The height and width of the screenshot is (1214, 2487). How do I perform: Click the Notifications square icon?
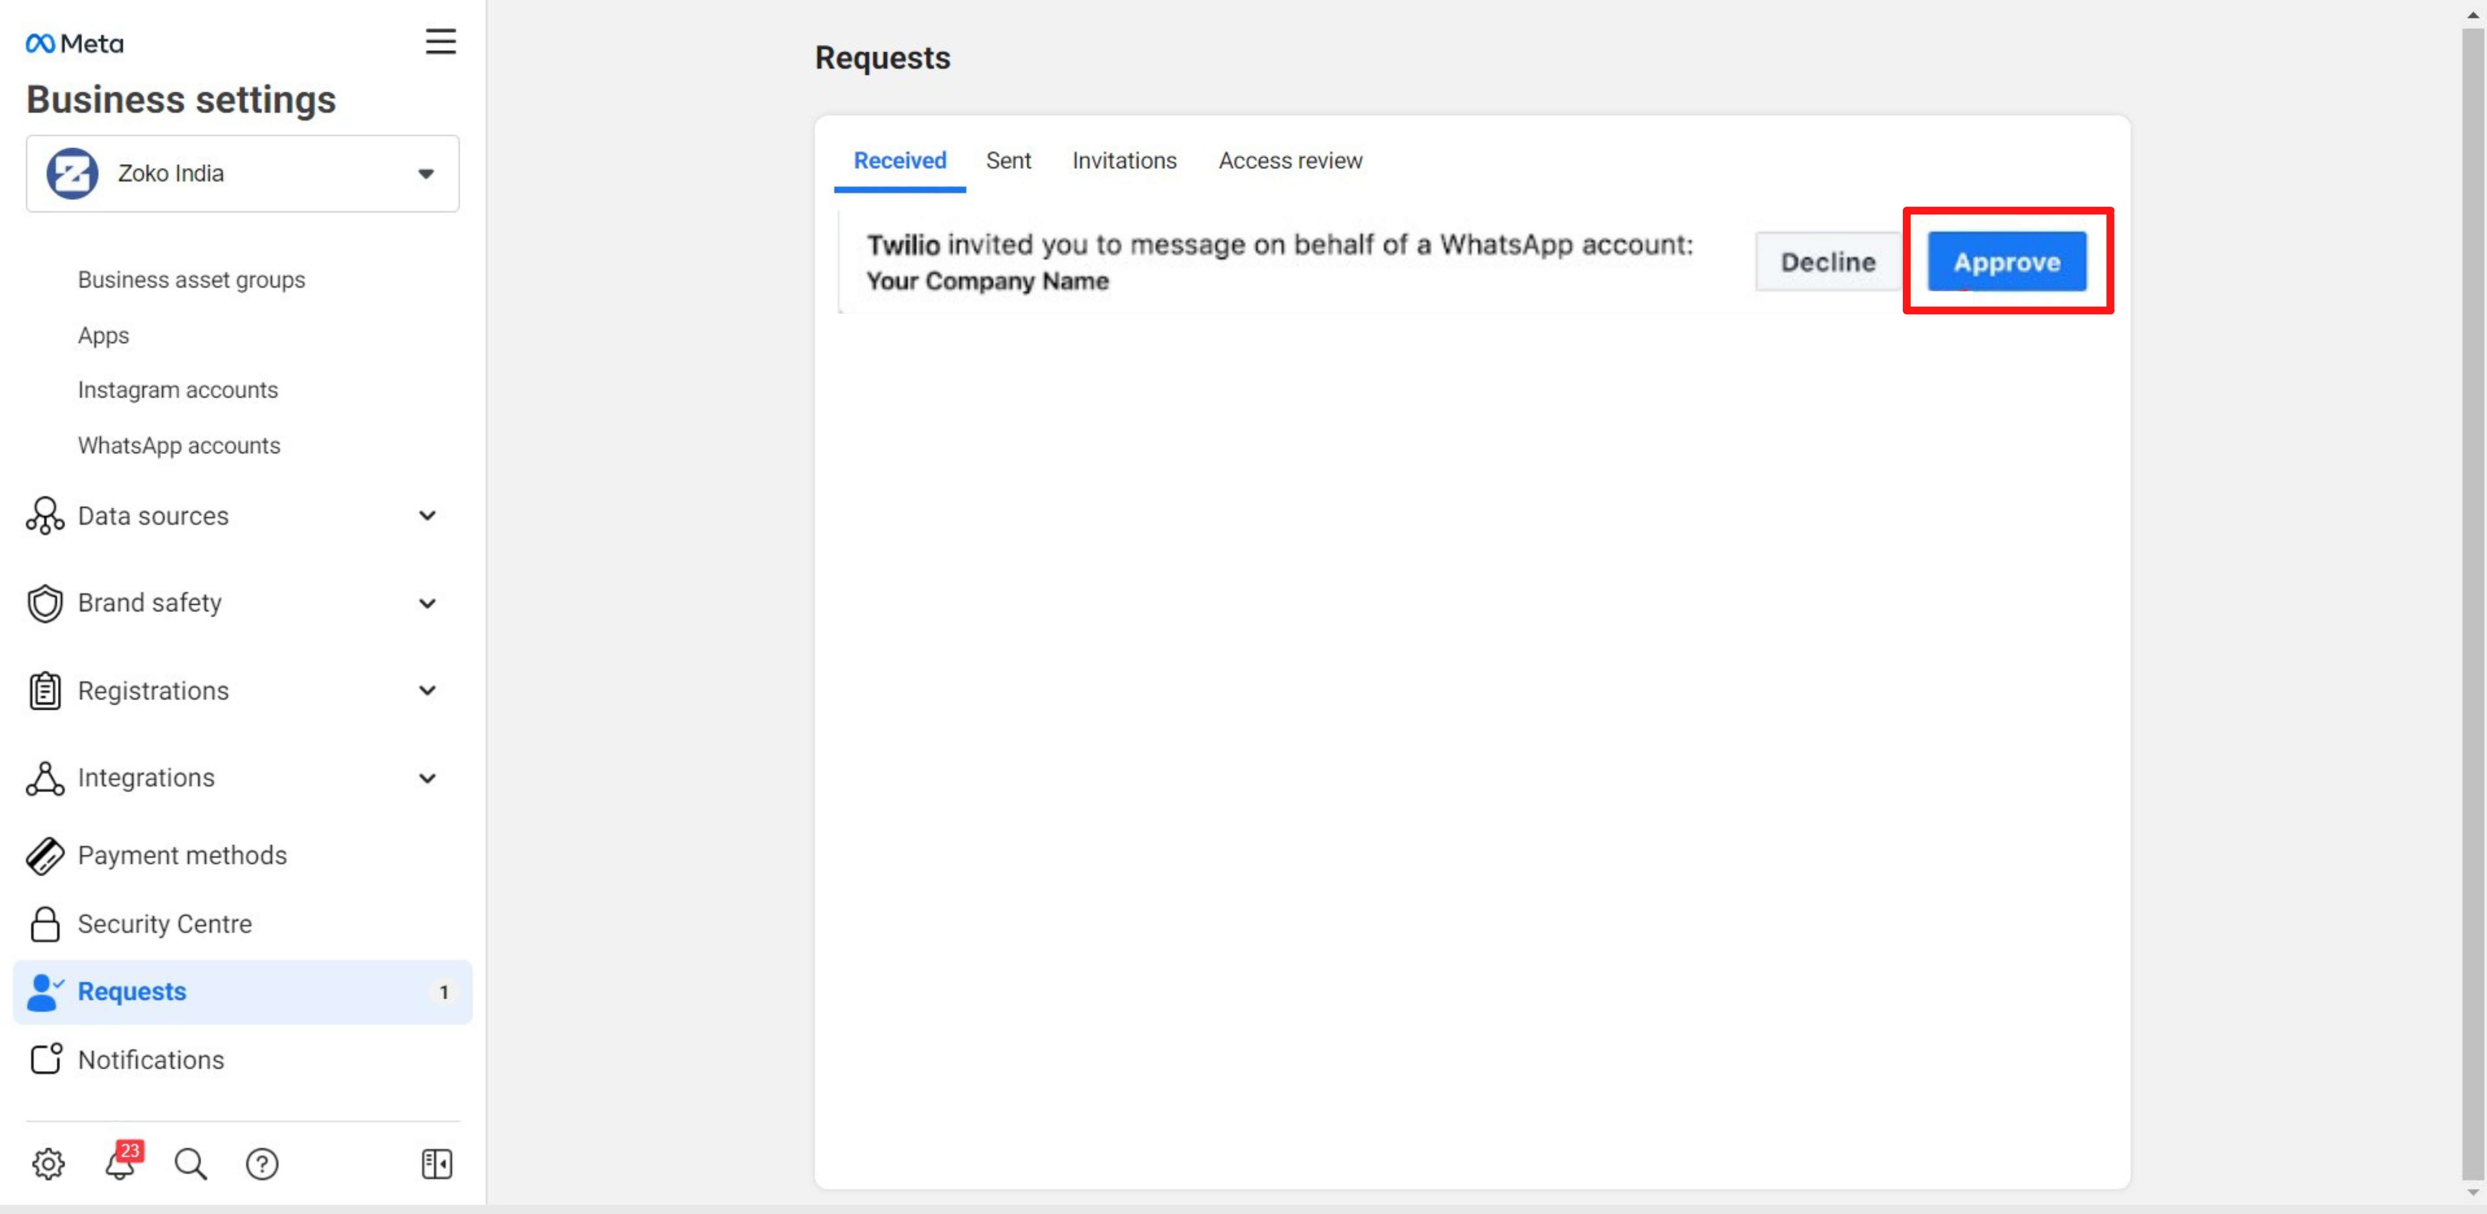tap(45, 1058)
